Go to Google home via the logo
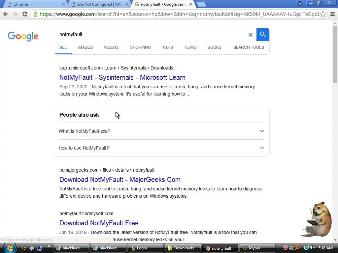Viewport: 338px width, 253px height. (23, 36)
